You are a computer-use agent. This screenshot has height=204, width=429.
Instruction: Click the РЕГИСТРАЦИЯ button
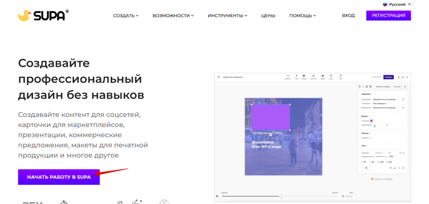(388, 15)
